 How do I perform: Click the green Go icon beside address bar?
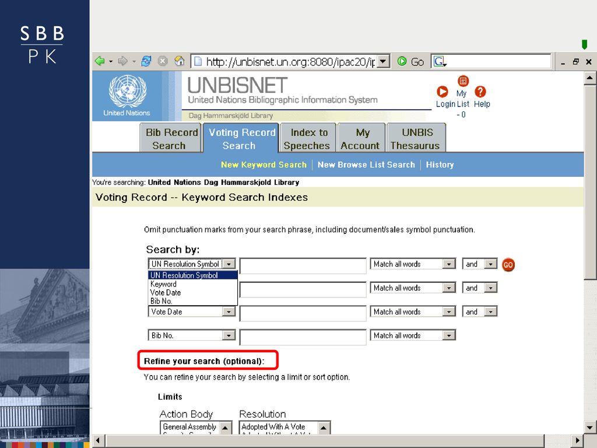pyautogui.click(x=402, y=61)
